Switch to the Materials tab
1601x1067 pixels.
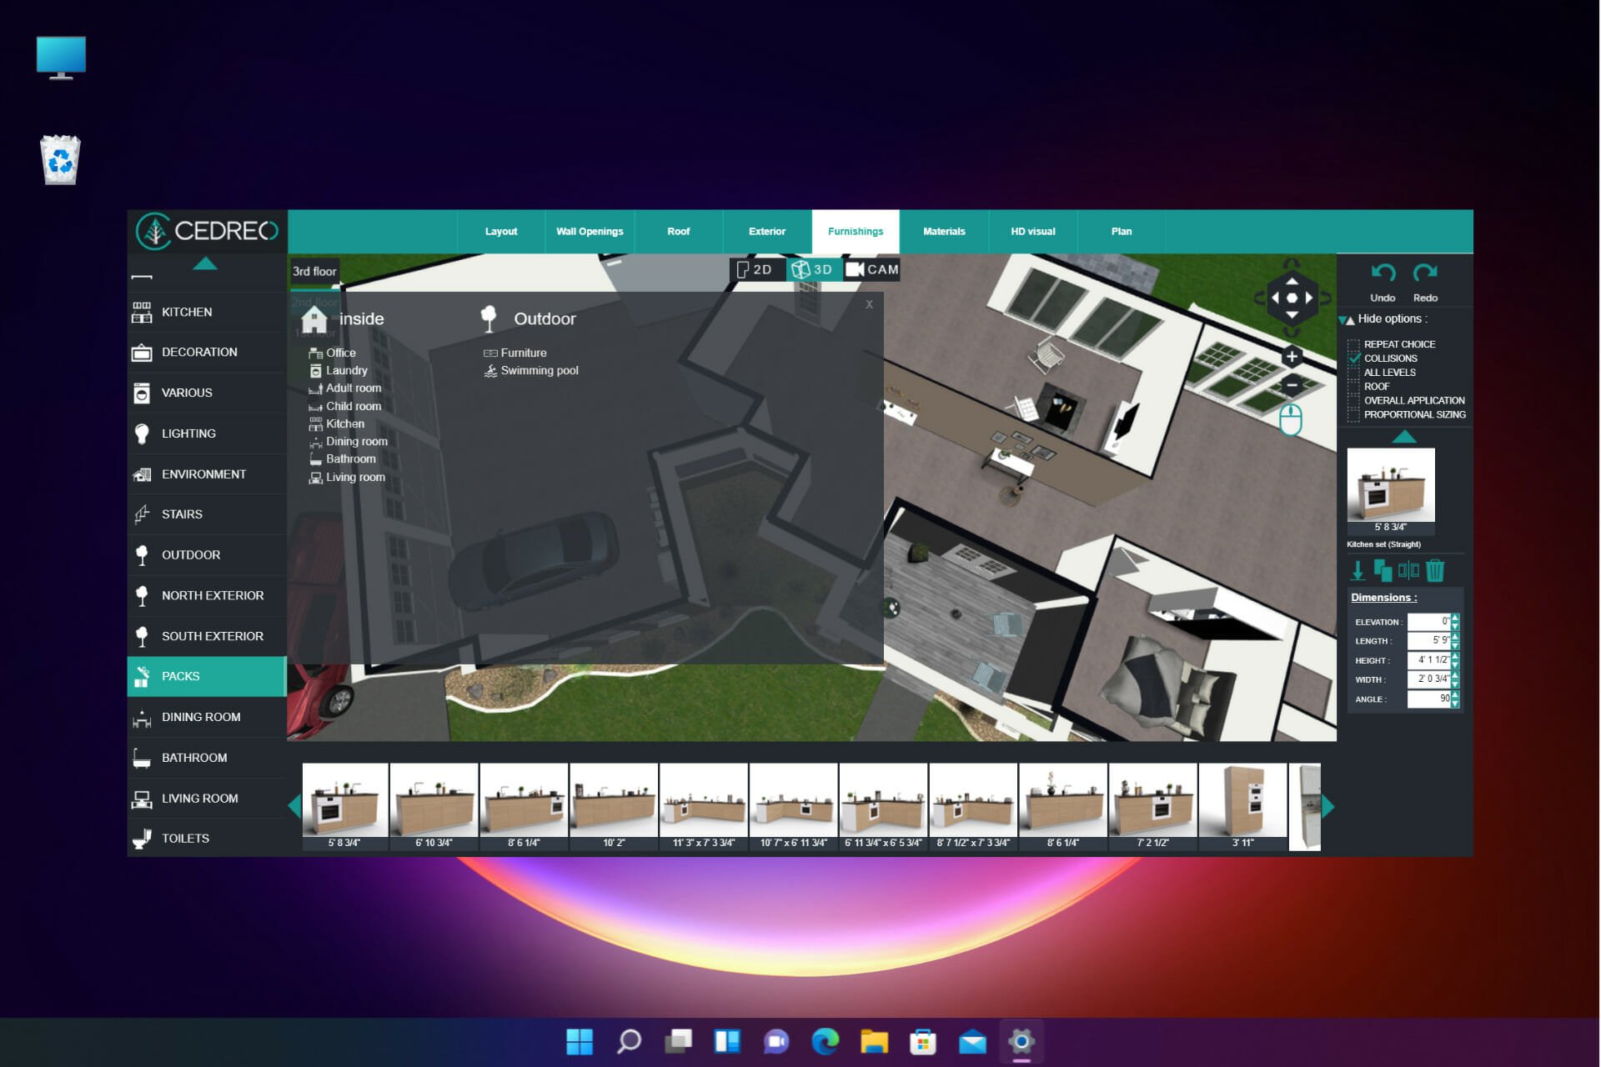pyautogui.click(x=945, y=231)
